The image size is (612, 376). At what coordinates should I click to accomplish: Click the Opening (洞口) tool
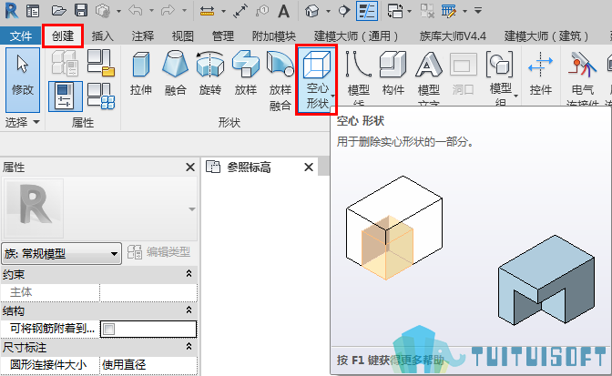click(463, 74)
